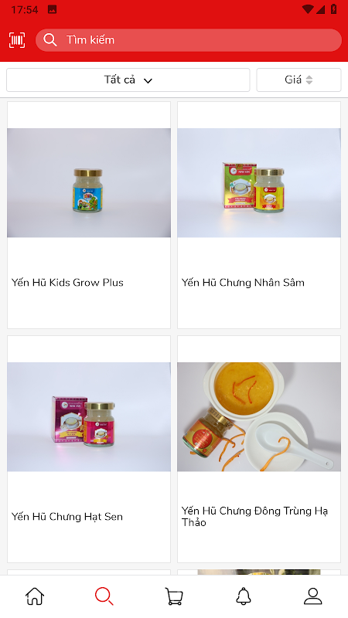
Task: Open Yến Hũ Chưng Hạt Sen product image
Action: click(89, 417)
